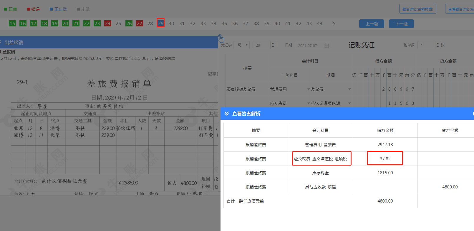Viewport: 474px width, 231px height.
Task: Jump to question 19
Action: pyautogui.click(x=55, y=23)
